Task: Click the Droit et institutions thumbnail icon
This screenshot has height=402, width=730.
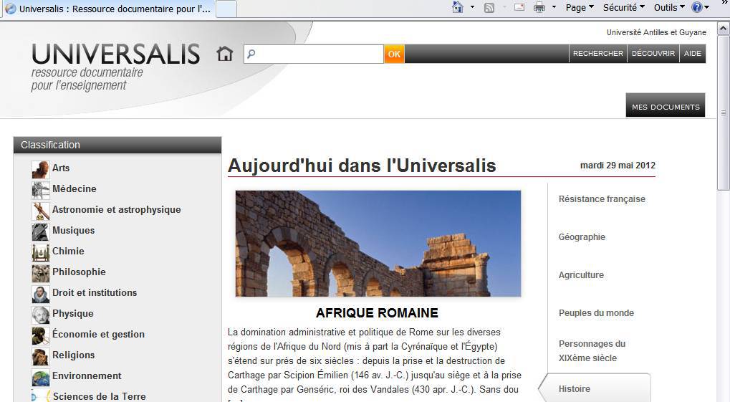Action: point(41,294)
